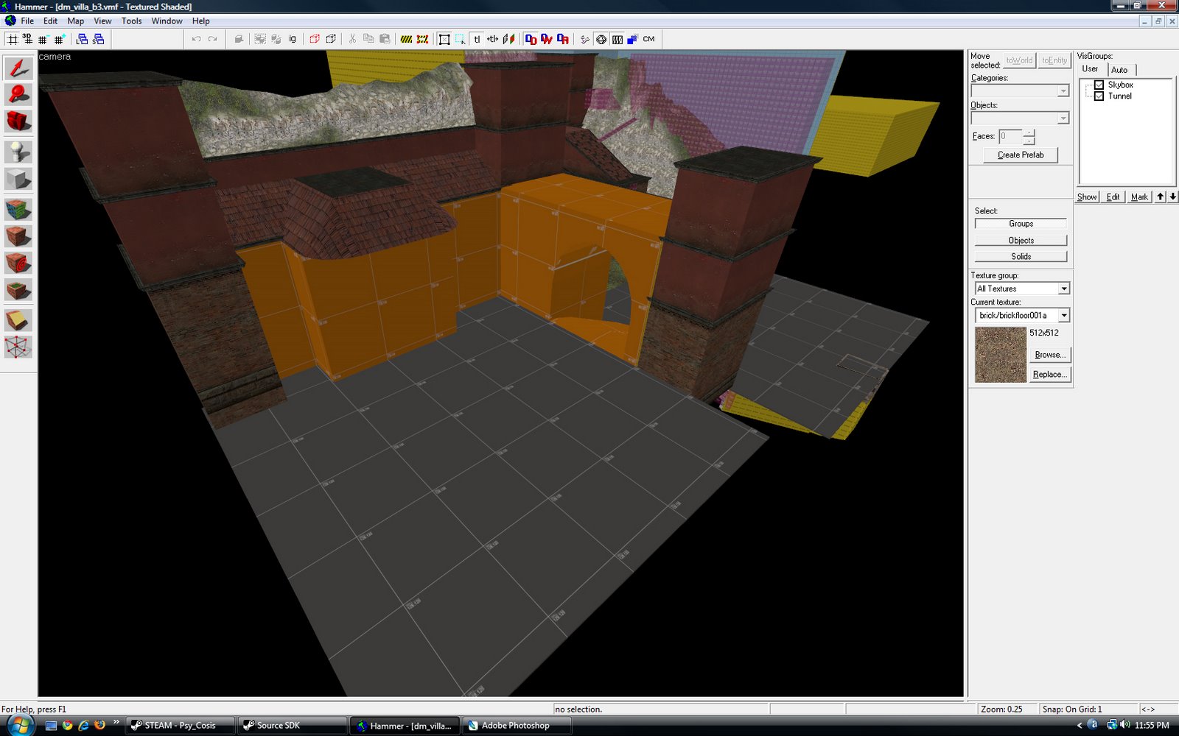This screenshot has height=736, width=1179.
Task: Expand the Texture group dropdown
Action: tap(1063, 289)
